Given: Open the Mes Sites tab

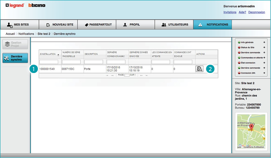Looking at the screenshot, I should tap(19, 24).
